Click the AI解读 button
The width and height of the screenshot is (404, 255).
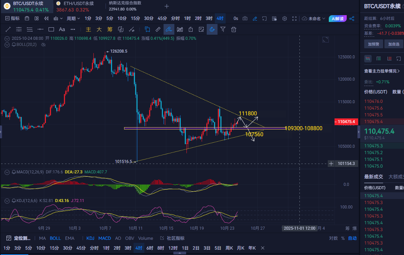point(338,19)
